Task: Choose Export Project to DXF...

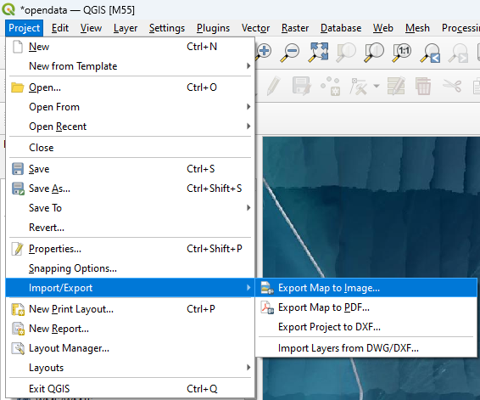Action: click(x=366, y=327)
